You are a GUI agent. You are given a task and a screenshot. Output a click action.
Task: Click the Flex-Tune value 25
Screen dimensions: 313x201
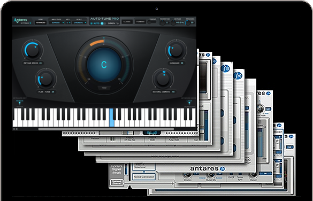click(x=53, y=92)
